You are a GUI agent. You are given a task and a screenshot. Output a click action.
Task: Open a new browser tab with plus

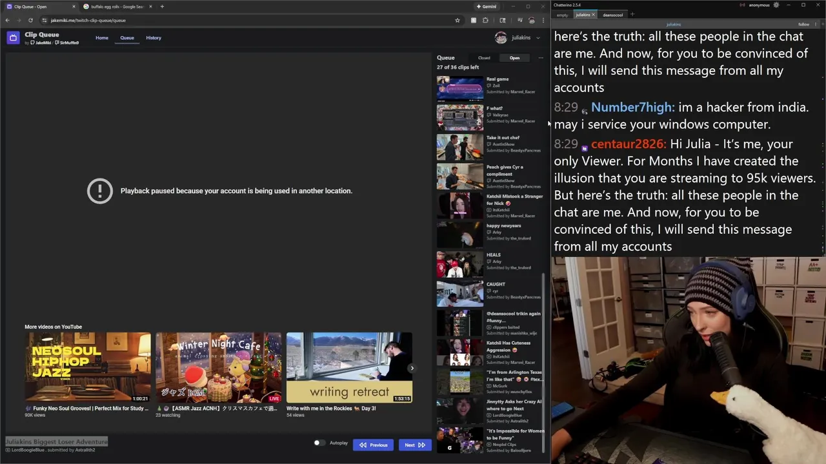pos(162,6)
